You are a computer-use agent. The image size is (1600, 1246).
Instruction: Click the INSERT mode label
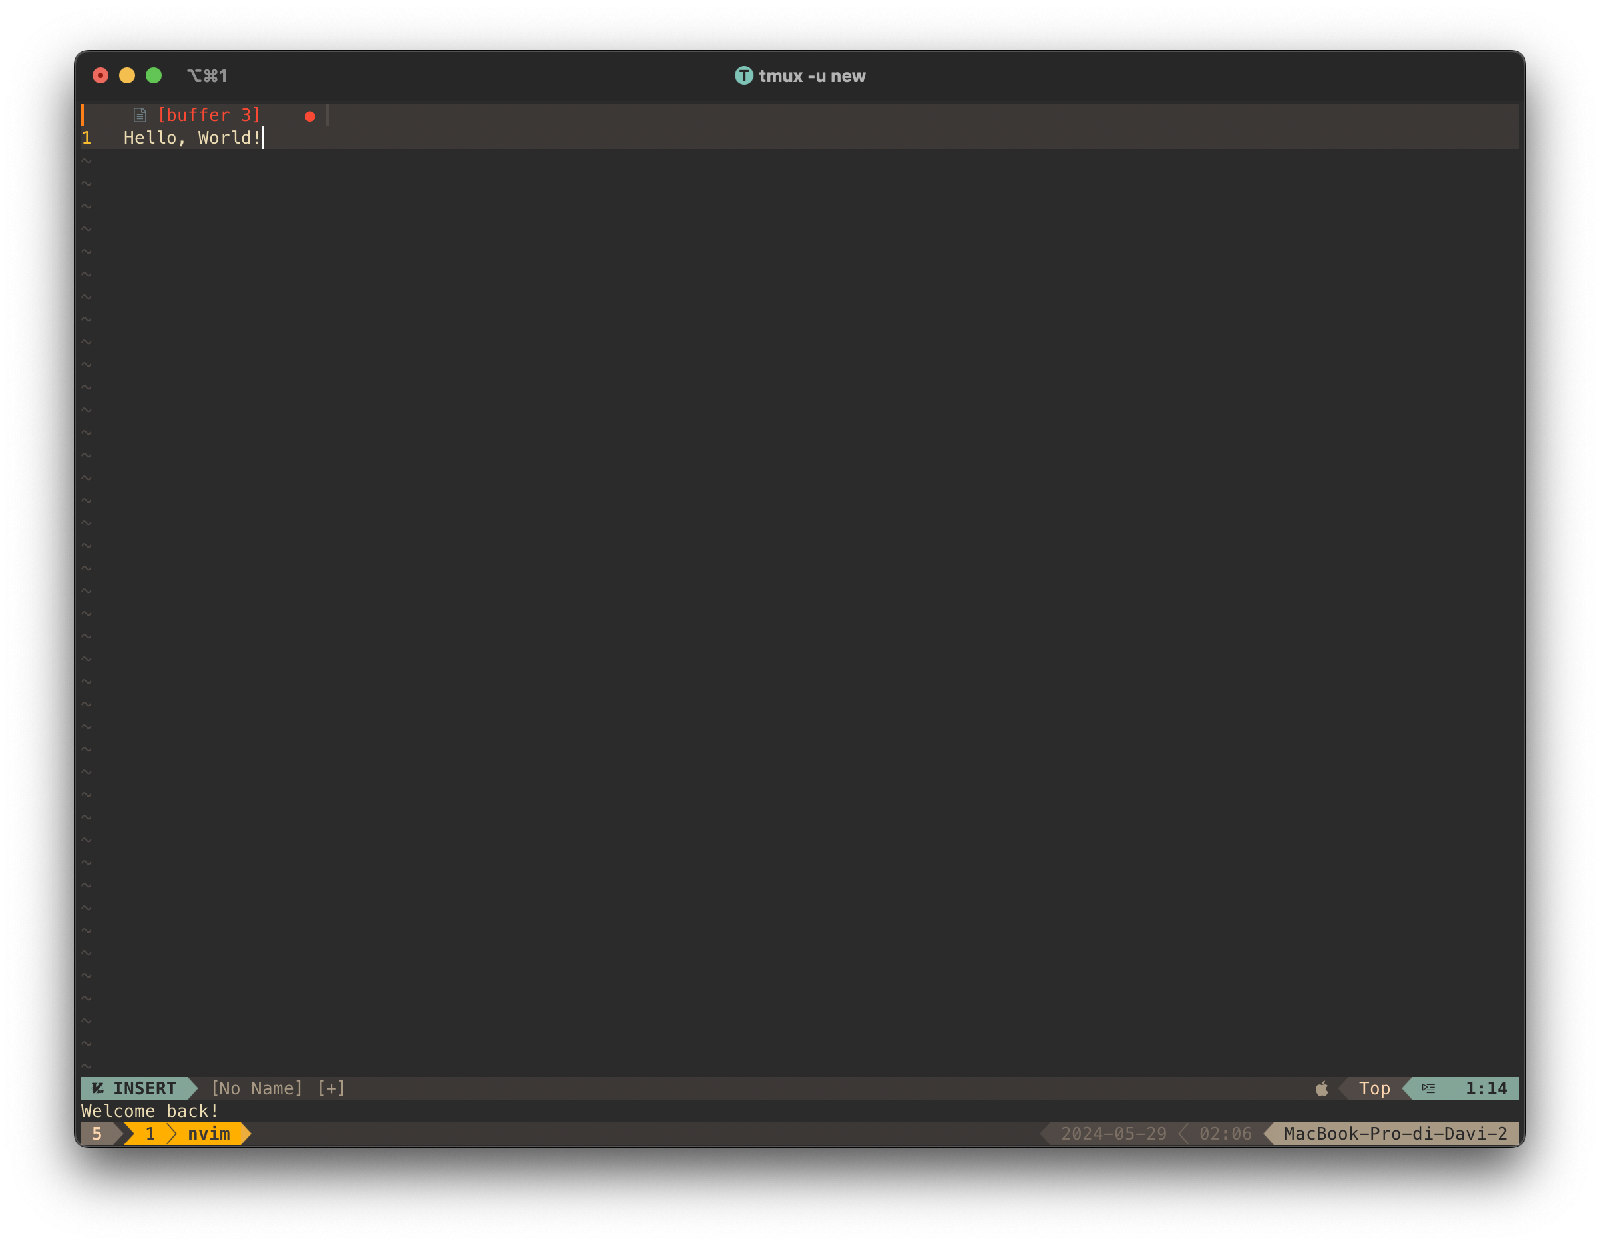coord(144,1088)
